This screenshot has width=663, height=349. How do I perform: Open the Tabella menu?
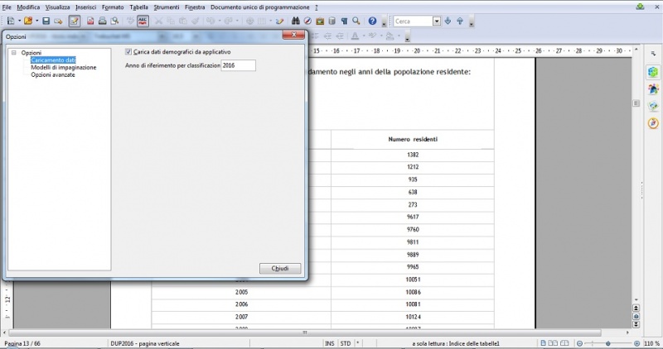[x=138, y=7]
